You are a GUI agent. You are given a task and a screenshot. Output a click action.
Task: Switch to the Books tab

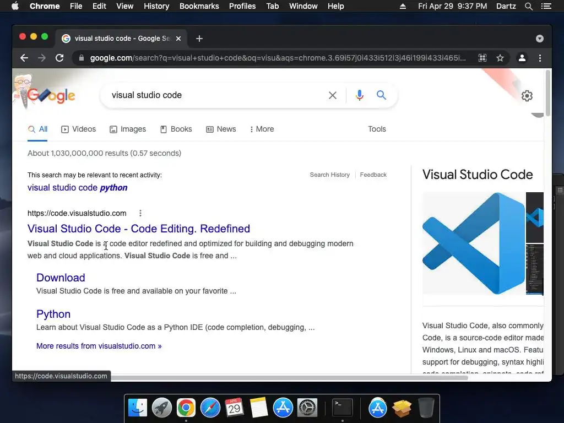[x=176, y=129]
